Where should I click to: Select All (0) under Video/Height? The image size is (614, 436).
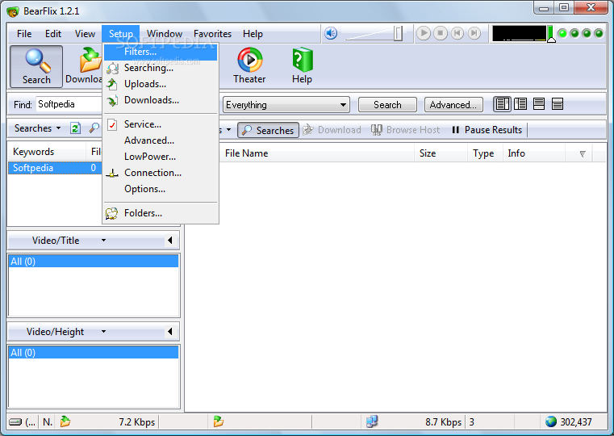click(x=94, y=353)
